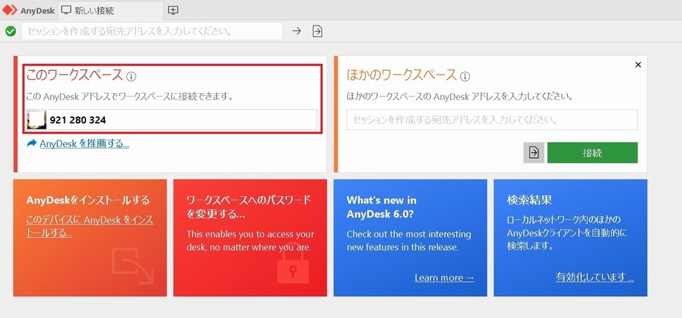Show info for ほかのワークスペース

(x=465, y=77)
